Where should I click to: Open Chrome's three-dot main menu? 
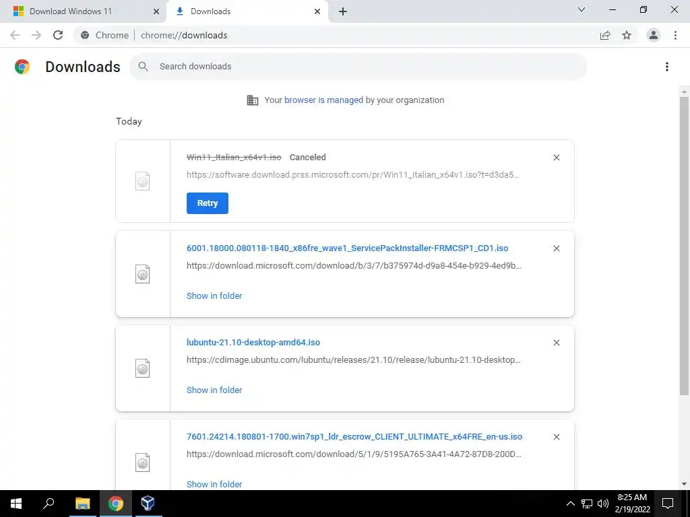tap(675, 35)
